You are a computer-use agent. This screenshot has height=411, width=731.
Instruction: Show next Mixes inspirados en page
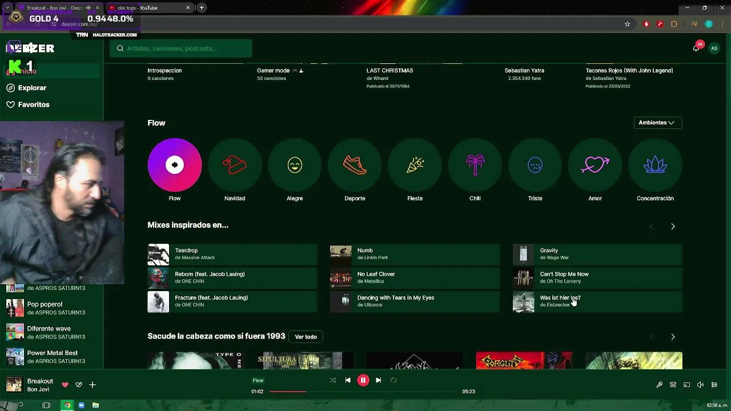pyautogui.click(x=673, y=227)
